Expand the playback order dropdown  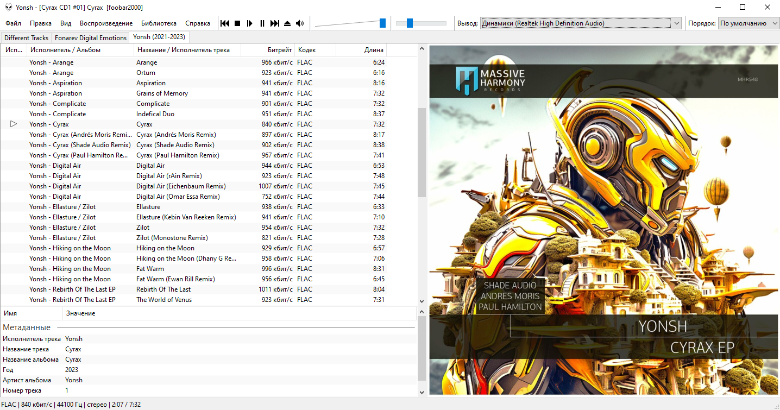[x=748, y=23]
